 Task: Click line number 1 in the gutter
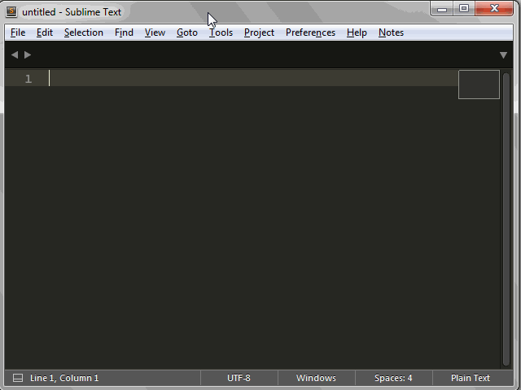coord(28,79)
